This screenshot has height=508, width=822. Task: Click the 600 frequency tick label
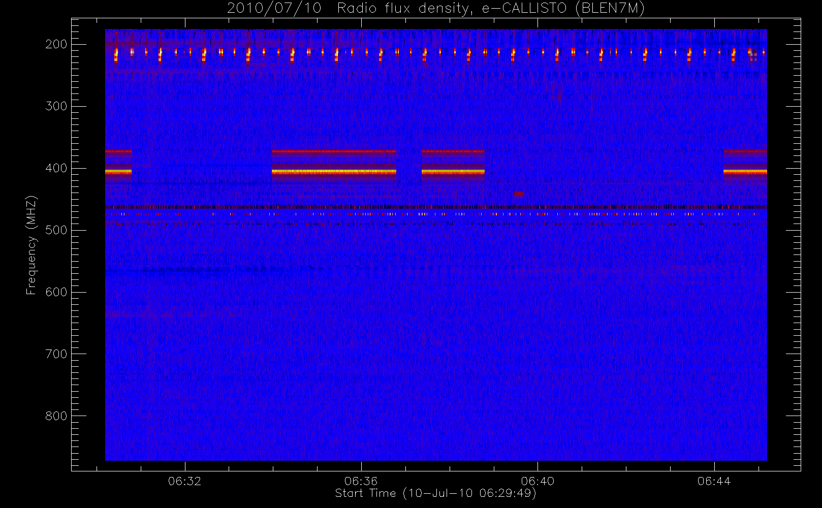pyautogui.click(x=56, y=292)
